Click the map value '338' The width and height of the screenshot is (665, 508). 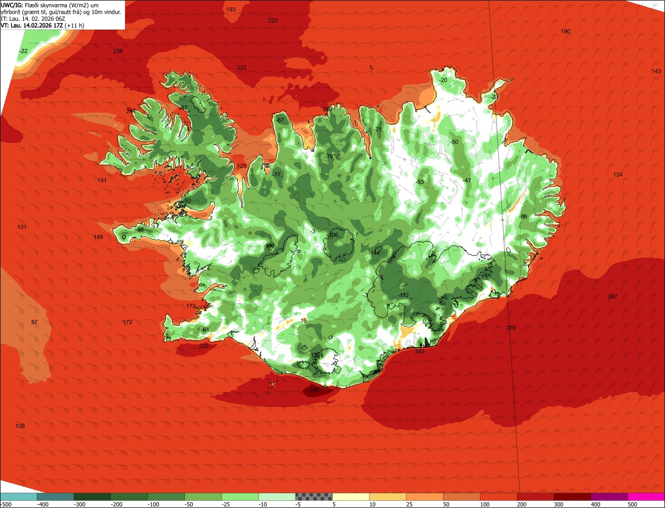(x=314, y=390)
